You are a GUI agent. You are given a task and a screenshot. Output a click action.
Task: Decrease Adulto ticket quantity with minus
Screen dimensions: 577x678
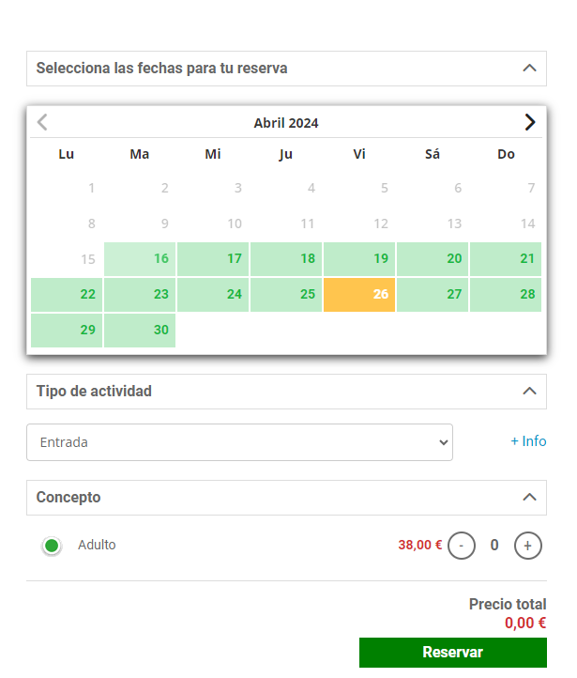pos(461,545)
